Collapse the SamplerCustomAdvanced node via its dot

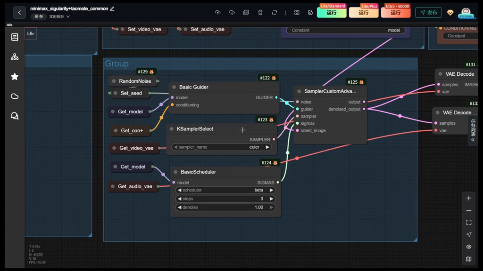coord(299,91)
